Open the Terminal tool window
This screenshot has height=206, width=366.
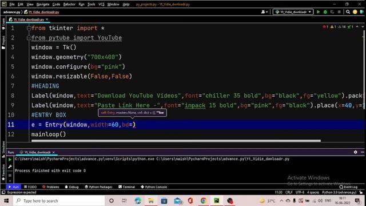(127, 187)
